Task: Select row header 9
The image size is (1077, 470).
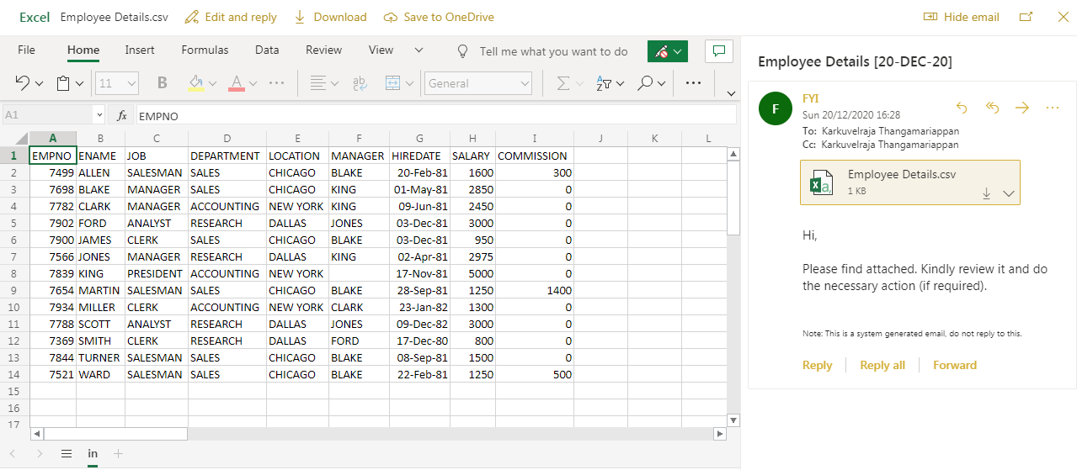Action: coord(14,290)
